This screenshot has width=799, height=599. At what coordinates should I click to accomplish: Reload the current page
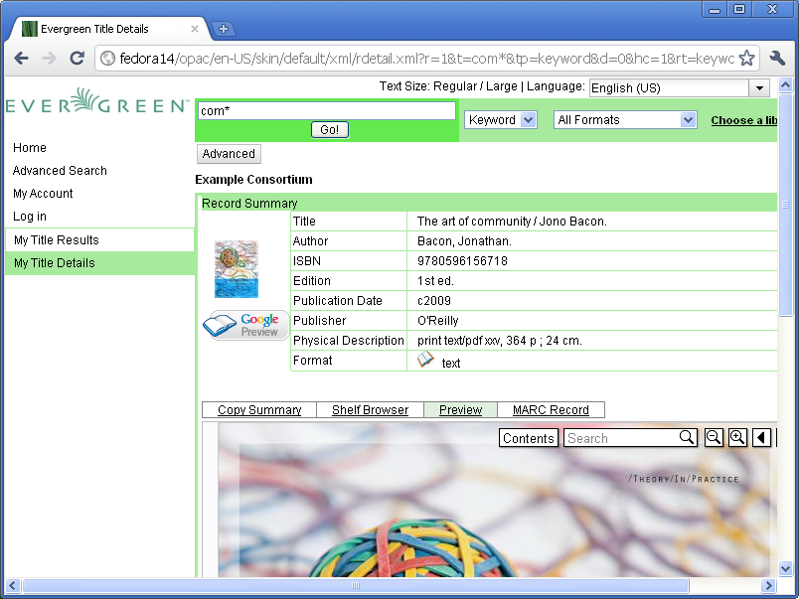[x=77, y=58]
